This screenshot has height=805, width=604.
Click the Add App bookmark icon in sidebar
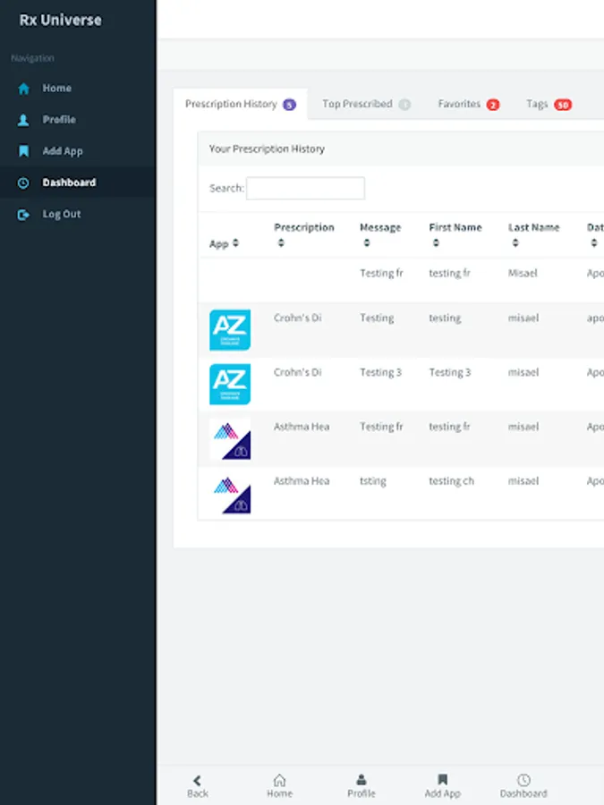click(x=23, y=151)
